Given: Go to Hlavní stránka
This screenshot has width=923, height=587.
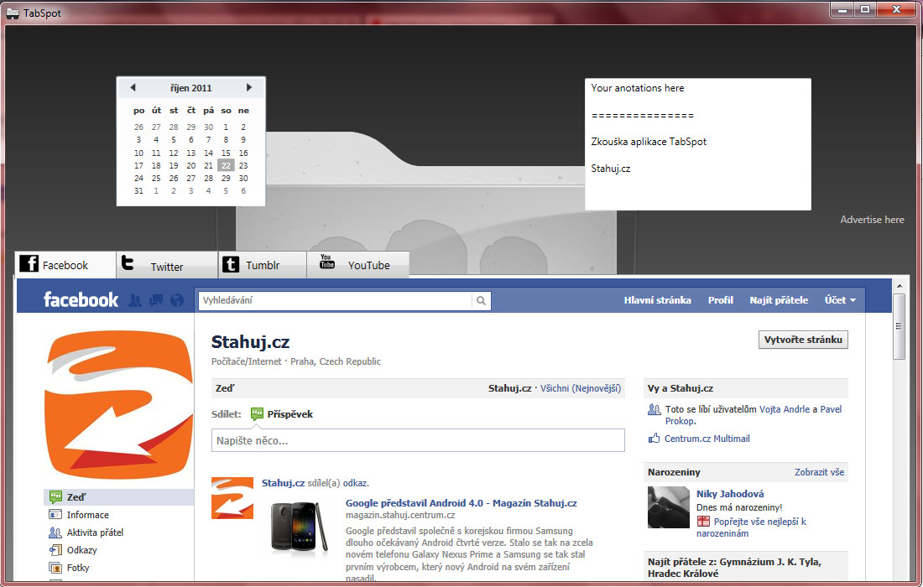Looking at the screenshot, I should [658, 300].
